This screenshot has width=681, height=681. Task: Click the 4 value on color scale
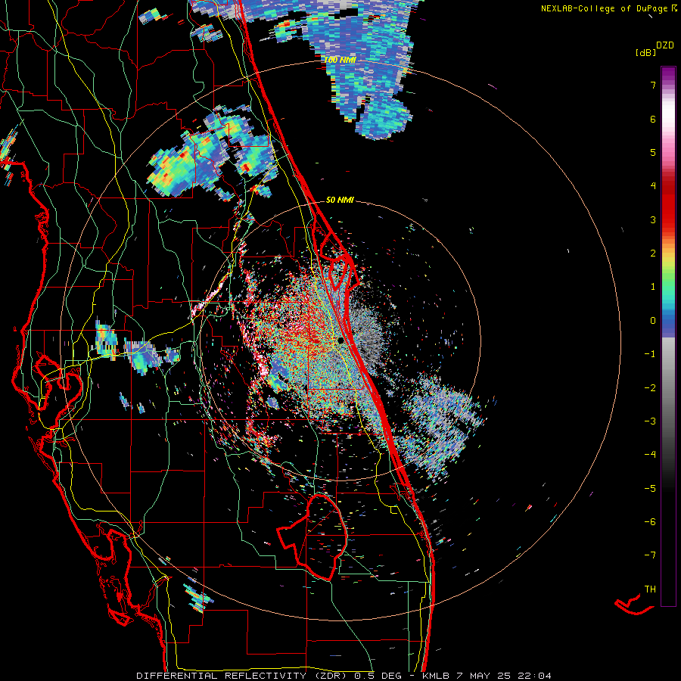653,186
